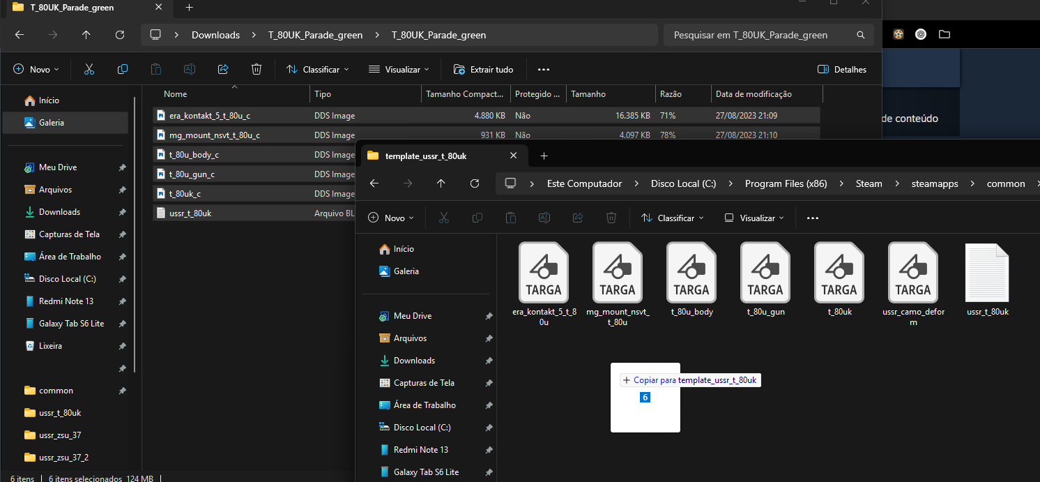Unpin Disco Local (C:) in T_80UK_Parade_green sidebar
The height and width of the screenshot is (482, 1040).
point(122,279)
